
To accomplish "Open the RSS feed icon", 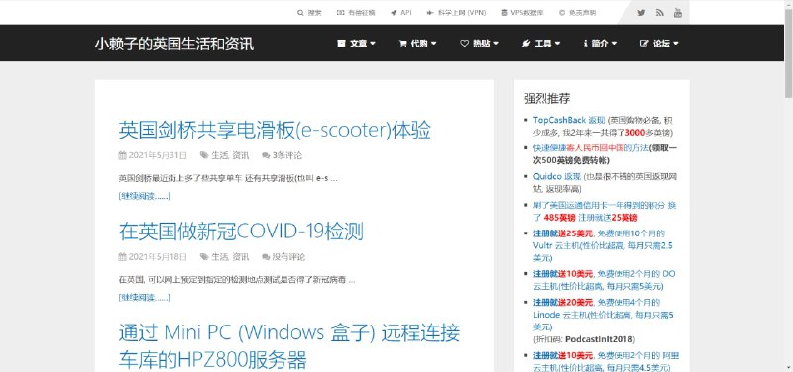I will click(x=659, y=13).
